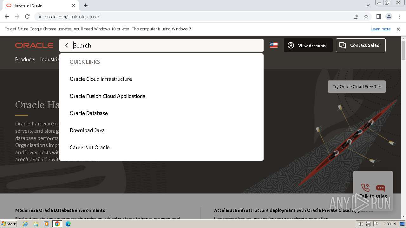406x228 pixels.
Task: Click the chat bubble icon
Action: click(381, 188)
